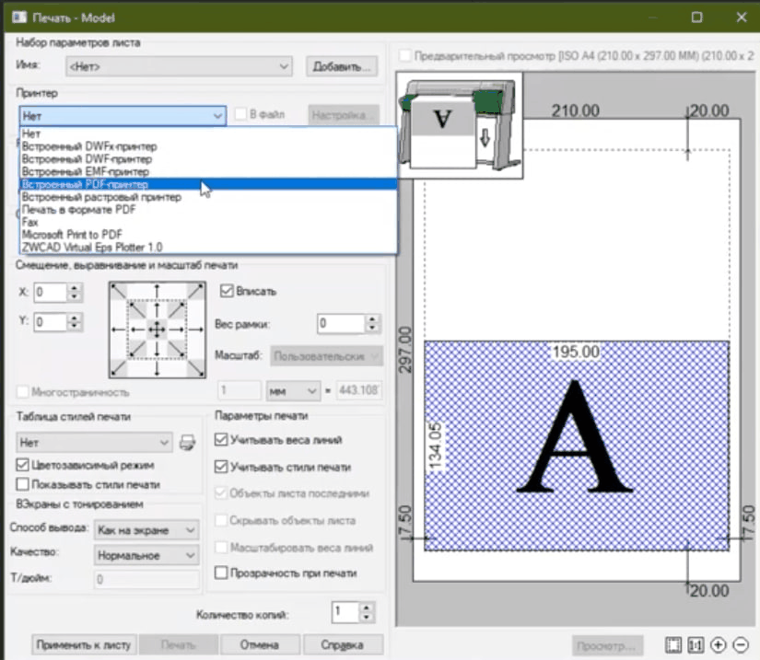The height and width of the screenshot is (660, 760).
Task: Click the X offset input field
Action: 51,293
